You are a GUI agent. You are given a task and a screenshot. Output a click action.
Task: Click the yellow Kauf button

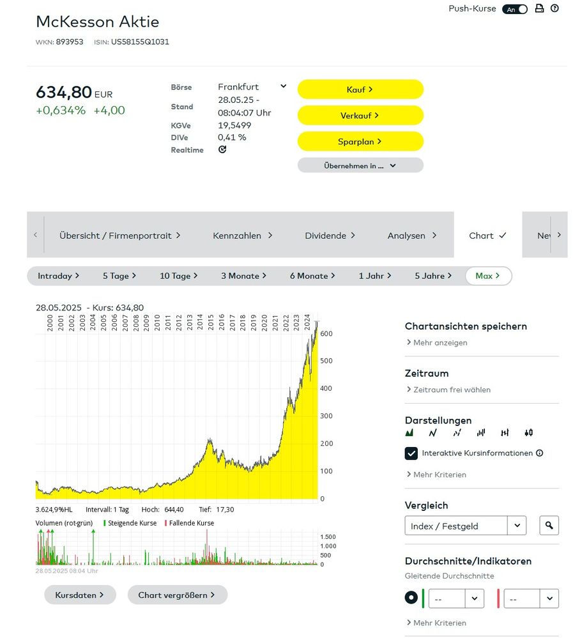360,89
